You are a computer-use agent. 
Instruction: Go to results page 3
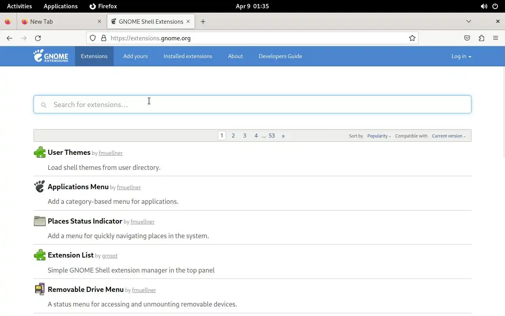(245, 135)
